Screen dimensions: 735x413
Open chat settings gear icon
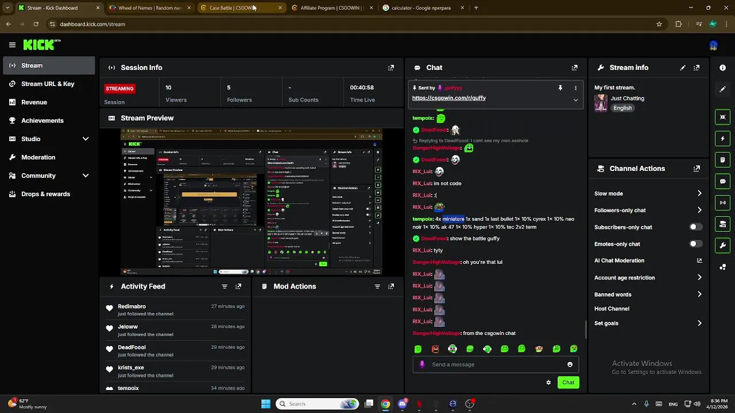click(x=548, y=383)
